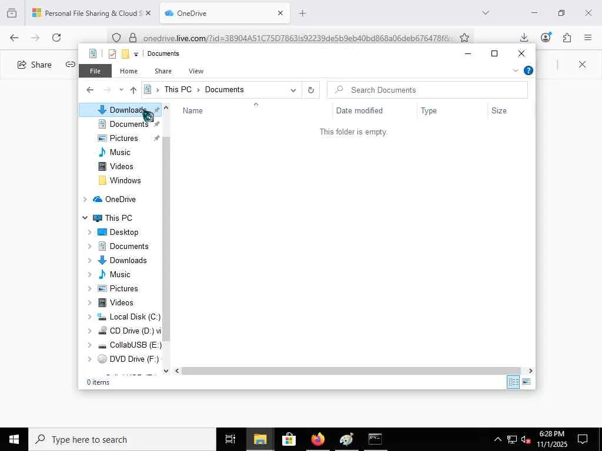602x451 pixels.
Task: Open Task View on taskbar
Action: [230, 439]
